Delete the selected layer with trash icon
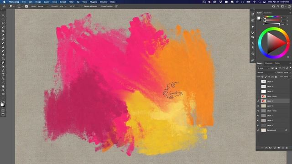The width and height of the screenshot is (292, 164). tap(287, 148)
